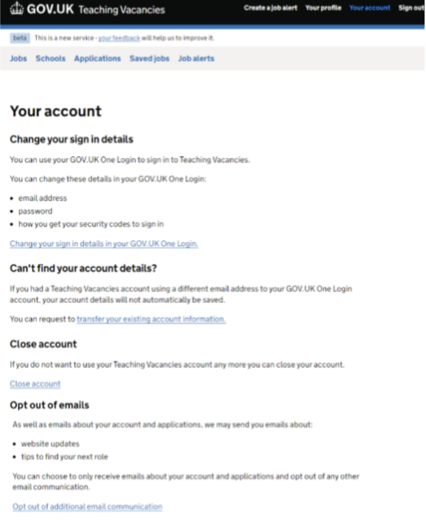The height and width of the screenshot is (528, 426).
Task: View the Saved jobs tab
Action: coord(149,58)
